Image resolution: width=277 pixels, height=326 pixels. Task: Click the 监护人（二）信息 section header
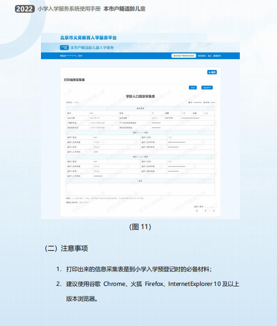[x=140, y=157]
